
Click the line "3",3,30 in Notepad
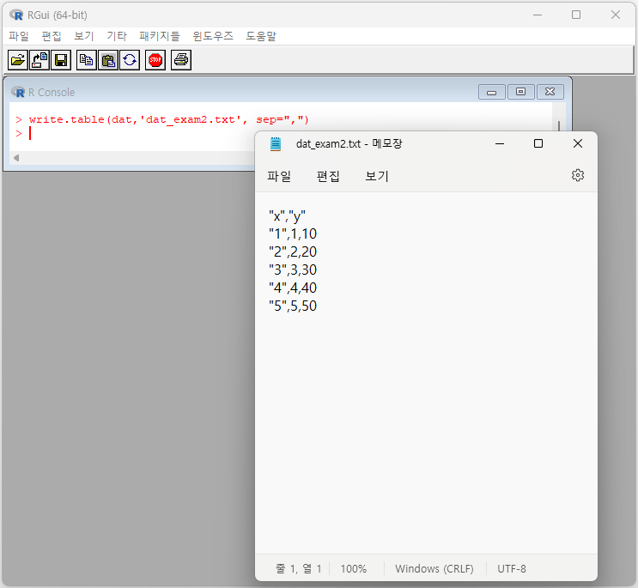(x=293, y=270)
